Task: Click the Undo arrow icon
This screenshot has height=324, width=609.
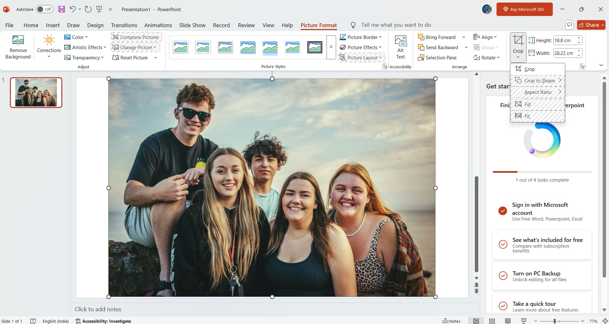Action: 73,9
